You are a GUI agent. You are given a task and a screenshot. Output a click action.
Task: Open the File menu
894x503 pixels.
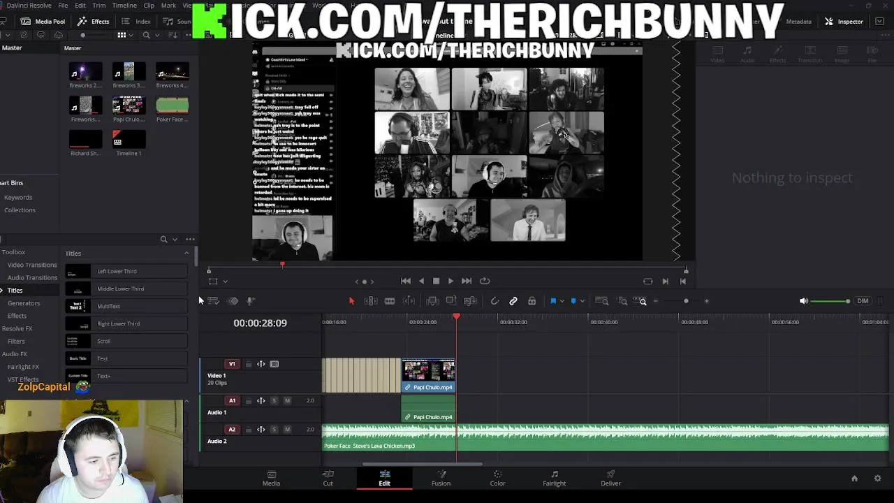(x=63, y=5)
